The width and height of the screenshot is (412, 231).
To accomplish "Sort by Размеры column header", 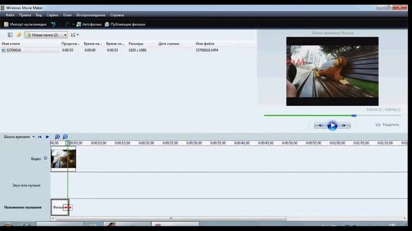I will point(136,44).
